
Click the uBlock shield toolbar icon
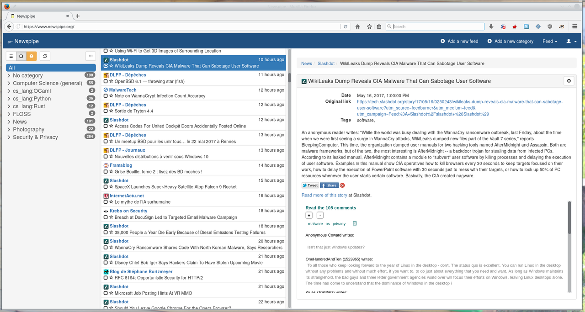[550, 26]
